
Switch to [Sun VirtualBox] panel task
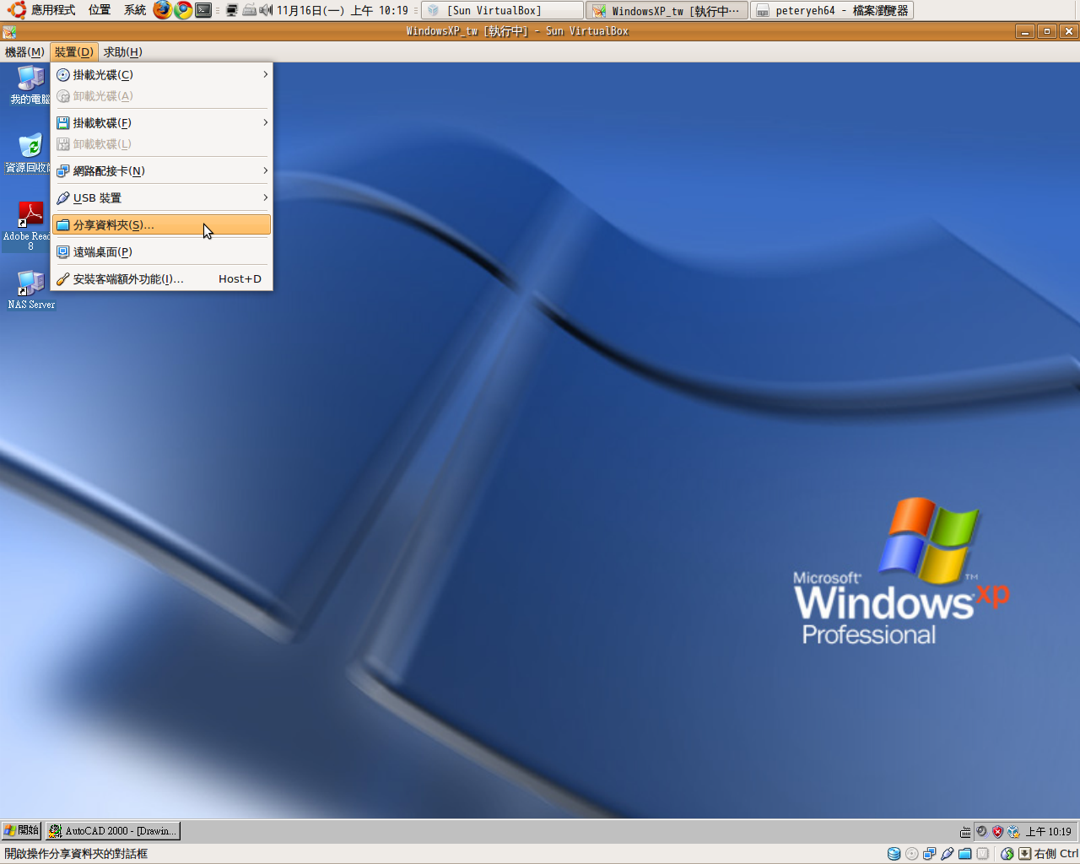tap(503, 10)
